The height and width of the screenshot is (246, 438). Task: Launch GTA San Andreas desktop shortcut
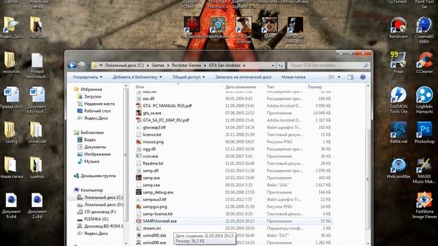point(244,30)
